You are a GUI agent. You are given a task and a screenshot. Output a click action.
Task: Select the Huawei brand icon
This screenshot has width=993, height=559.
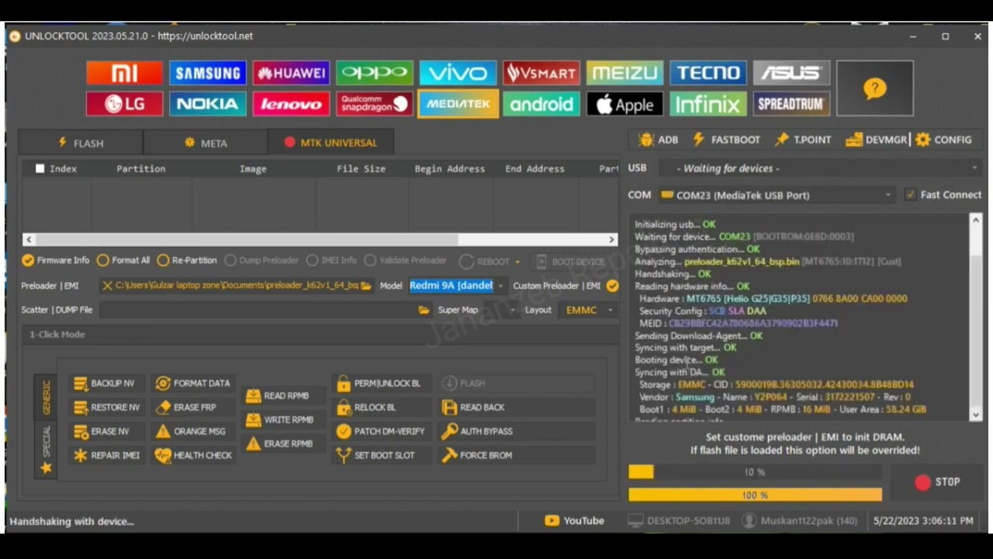[291, 73]
